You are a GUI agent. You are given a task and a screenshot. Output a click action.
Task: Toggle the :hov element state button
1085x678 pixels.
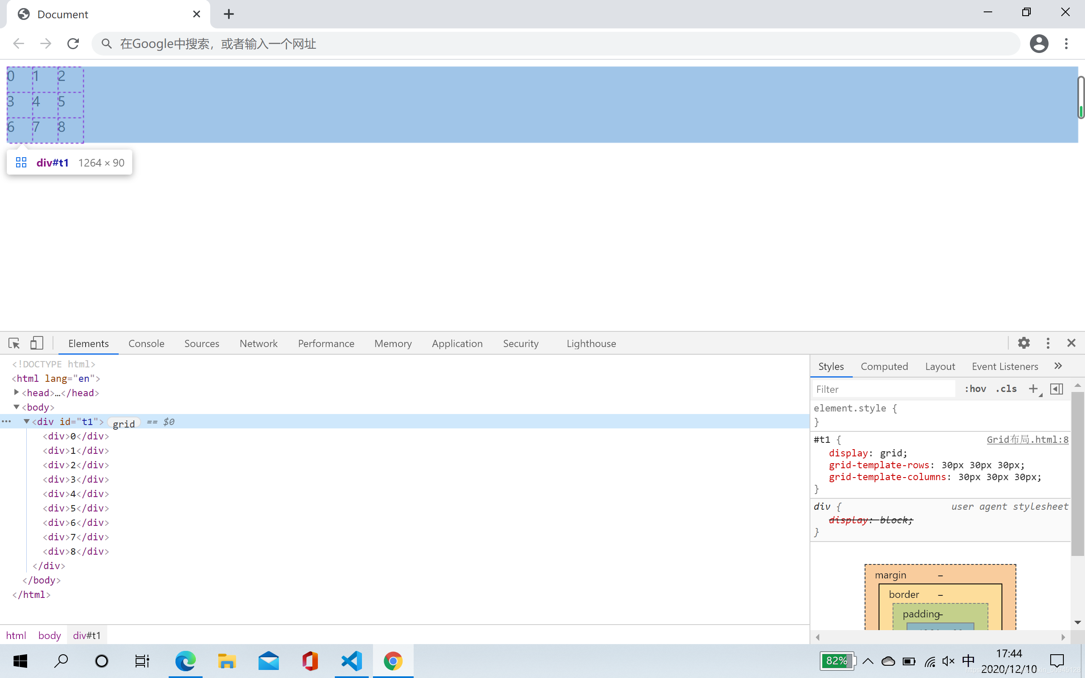pyautogui.click(x=975, y=389)
